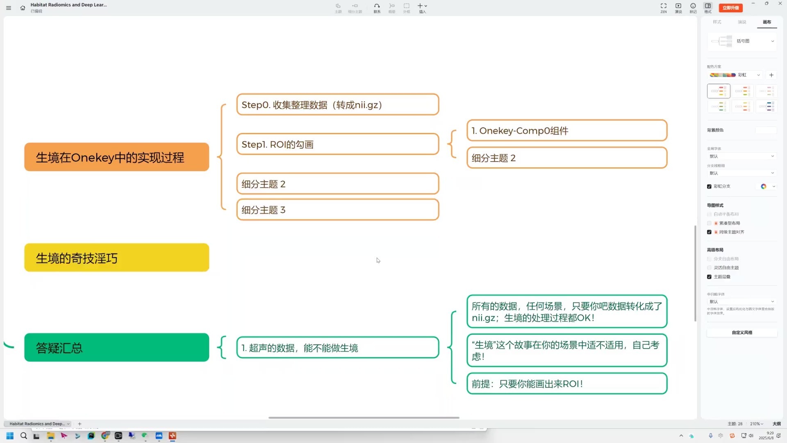Expand the 彩虹 color scheme dropdown

758,75
